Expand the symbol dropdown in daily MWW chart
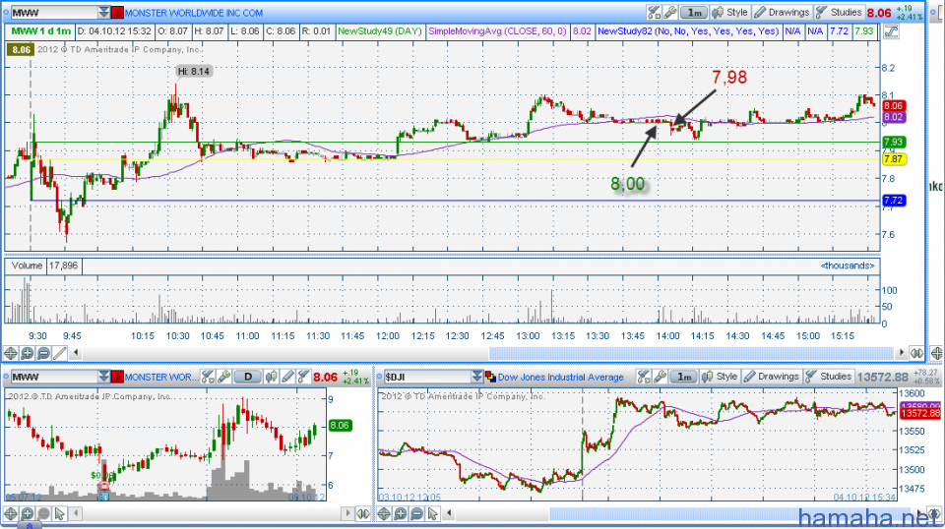The image size is (945, 529). (x=104, y=377)
